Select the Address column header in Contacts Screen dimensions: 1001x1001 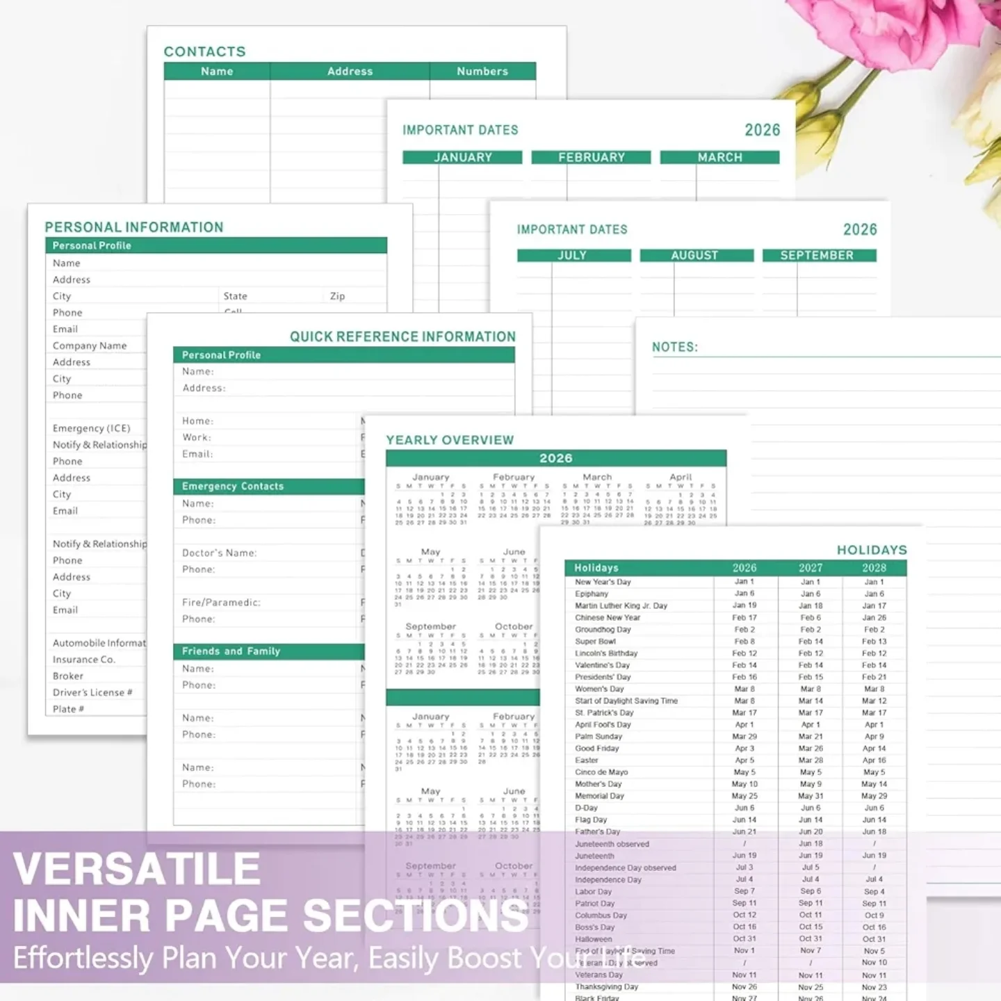[x=350, y=72]
